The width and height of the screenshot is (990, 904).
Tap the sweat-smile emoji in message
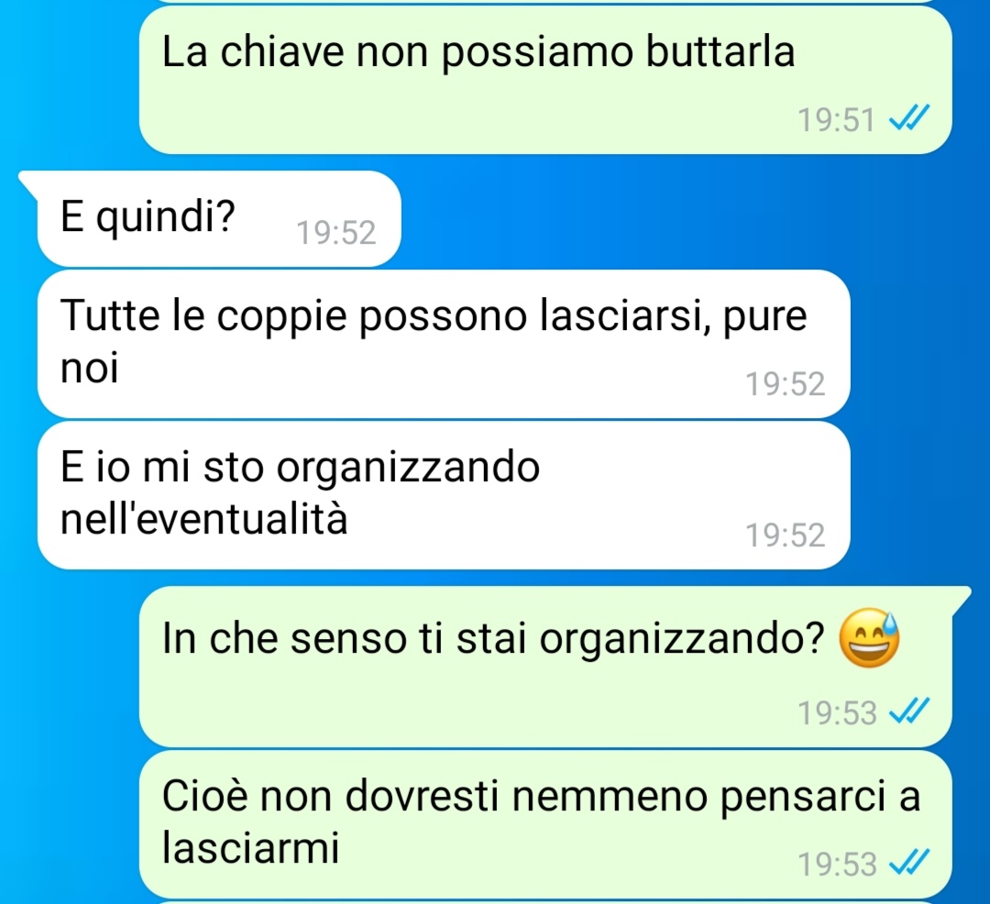click(869, 637)
